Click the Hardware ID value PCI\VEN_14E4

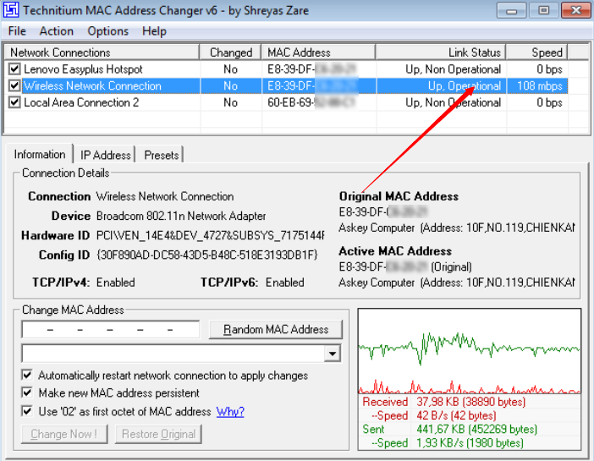click(x=210, y=236)
